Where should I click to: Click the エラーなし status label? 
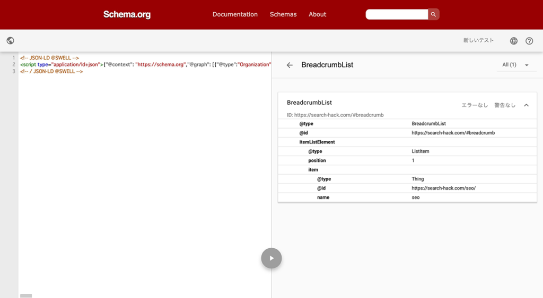[475, 105]
